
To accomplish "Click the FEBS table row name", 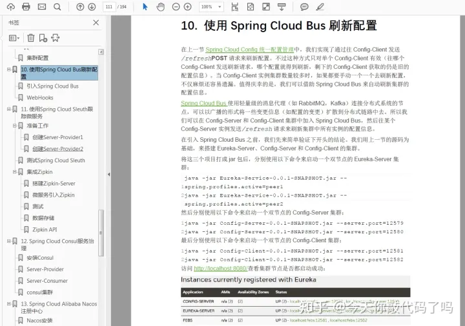I will point(188,320).
